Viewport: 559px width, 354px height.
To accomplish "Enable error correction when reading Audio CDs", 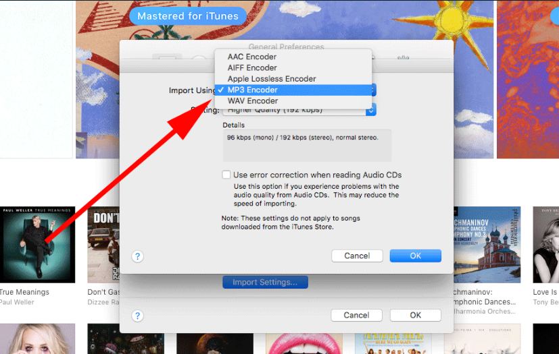I will click(226, 175).
